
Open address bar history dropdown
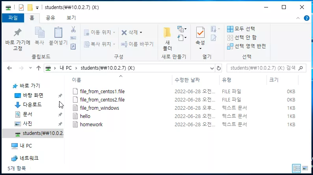tap(212, 68)
